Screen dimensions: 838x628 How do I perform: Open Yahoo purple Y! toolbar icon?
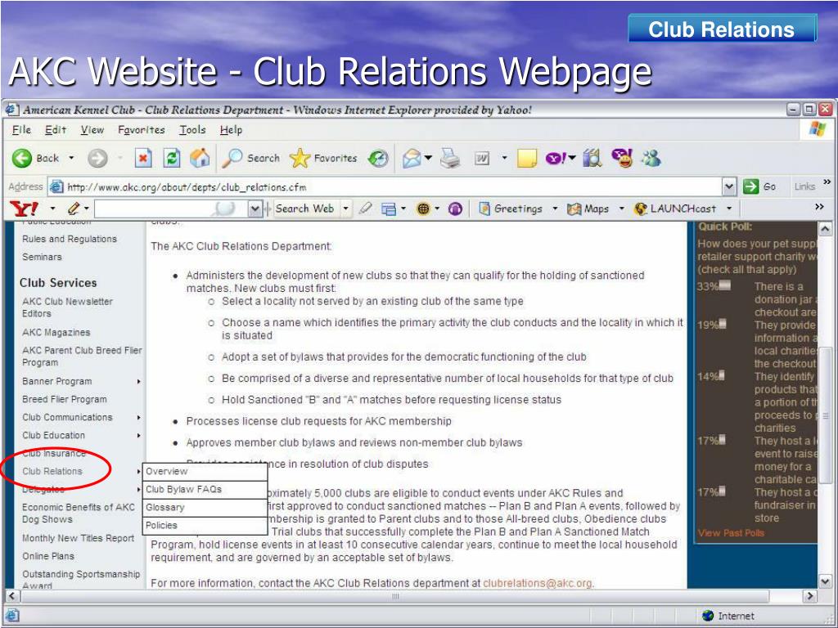[556, 158]
